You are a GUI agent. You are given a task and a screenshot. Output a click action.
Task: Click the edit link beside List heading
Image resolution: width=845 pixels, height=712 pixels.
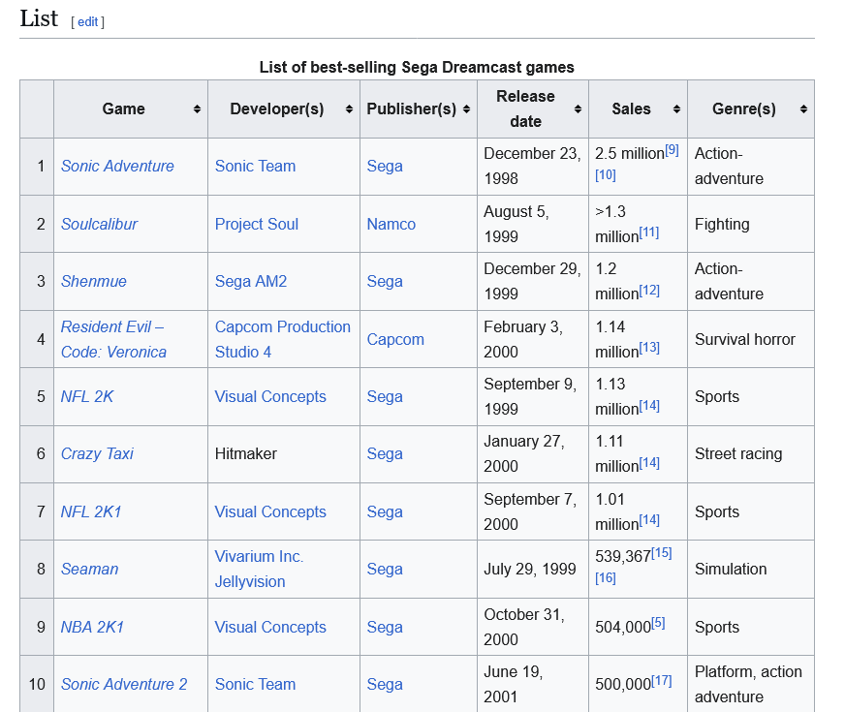(x=88, y=22)
